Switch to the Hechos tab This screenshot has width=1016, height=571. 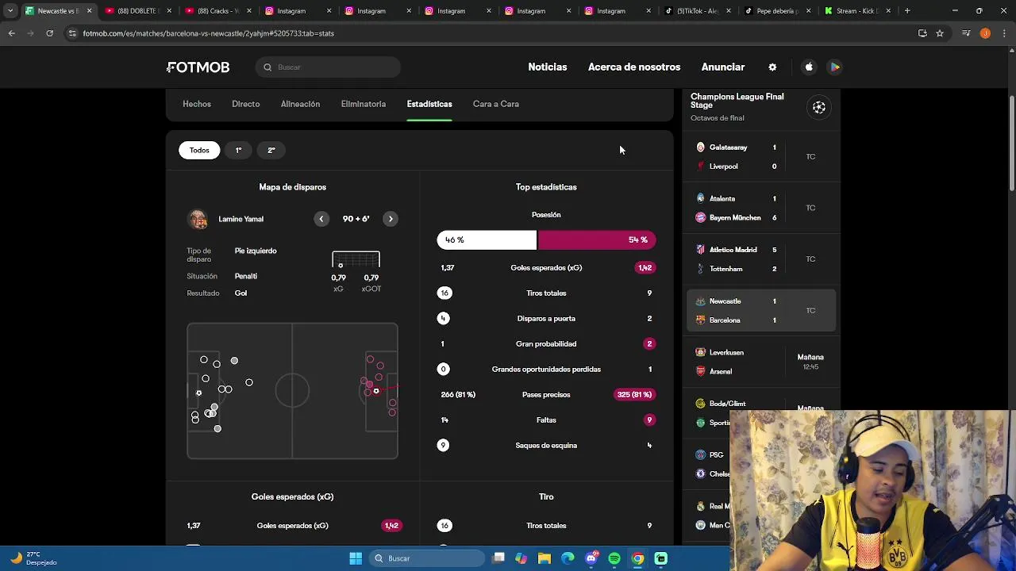click(197, 104)
